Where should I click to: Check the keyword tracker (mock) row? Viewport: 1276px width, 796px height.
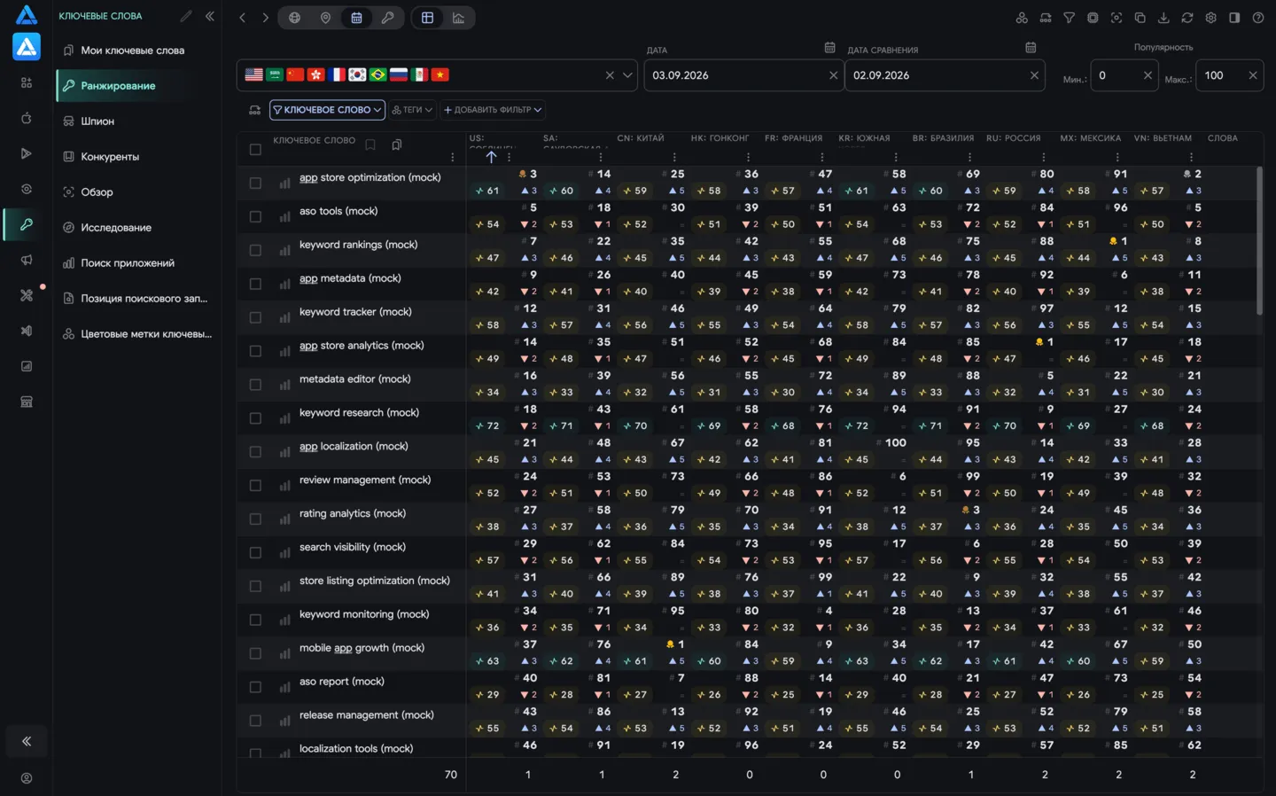click(x=255, y=317)
